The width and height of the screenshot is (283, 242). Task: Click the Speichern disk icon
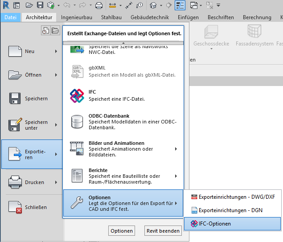(x=16, y=98)
